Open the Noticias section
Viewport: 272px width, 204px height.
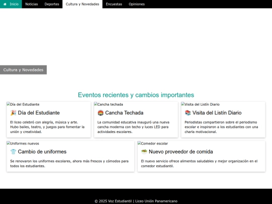point(32,4)
